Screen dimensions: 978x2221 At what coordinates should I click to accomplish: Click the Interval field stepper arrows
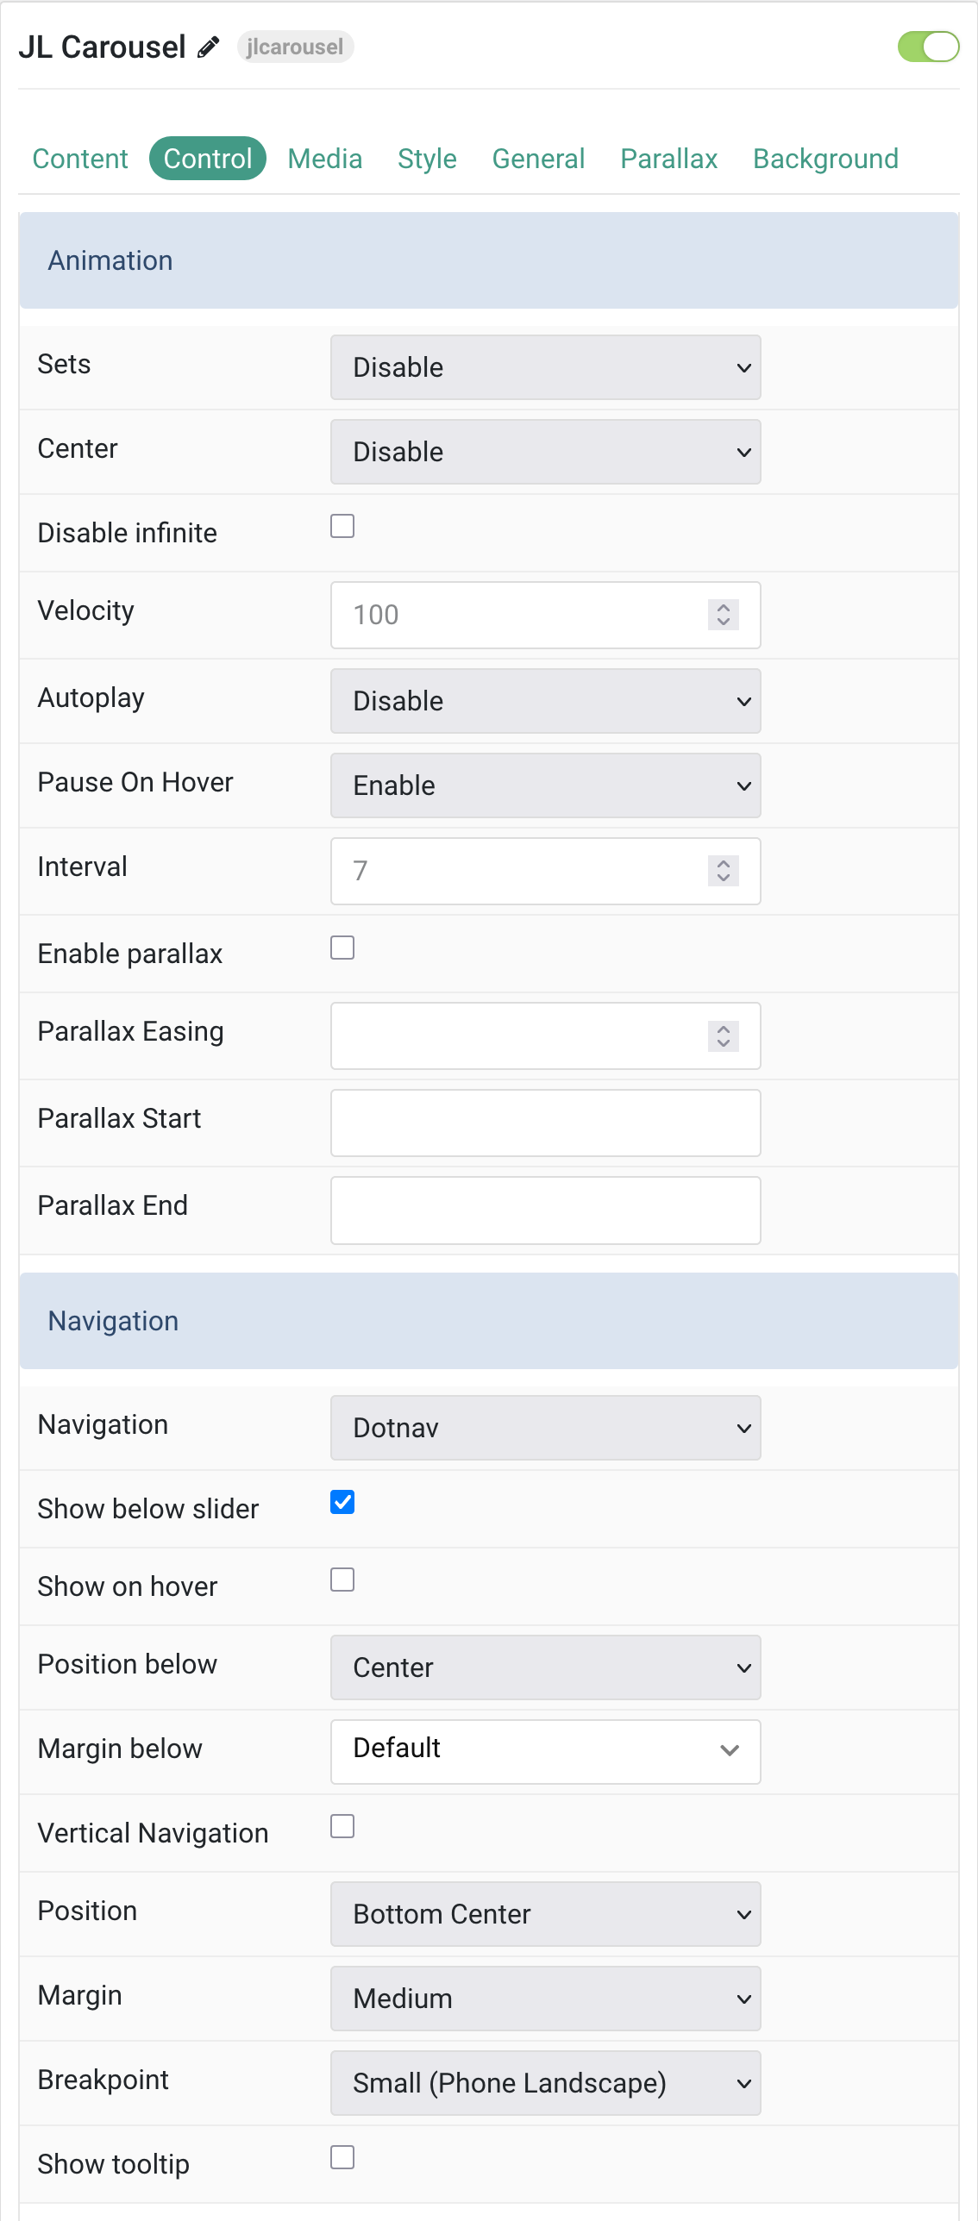(723, 871)
